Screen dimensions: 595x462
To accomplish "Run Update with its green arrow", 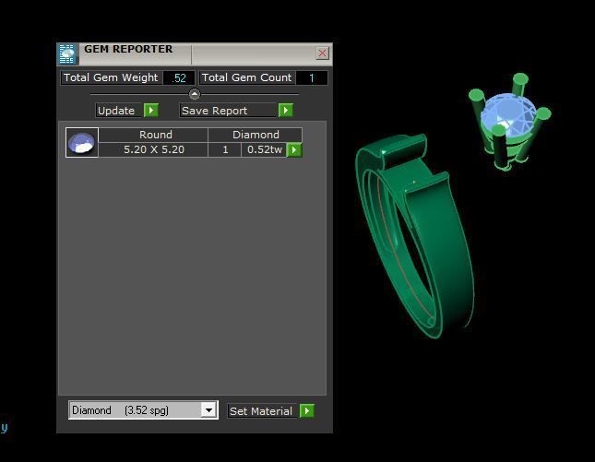I will tap(151, 111).
